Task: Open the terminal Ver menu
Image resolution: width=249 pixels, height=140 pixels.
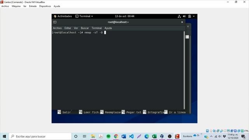Action: (x=76, y=28)
